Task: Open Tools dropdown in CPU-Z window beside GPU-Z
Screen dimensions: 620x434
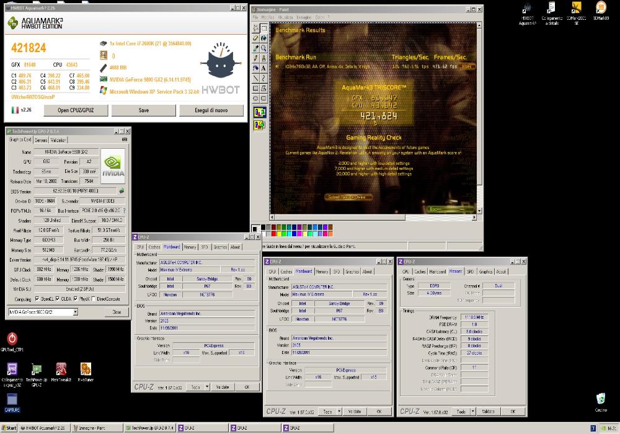Action: [207, 387]
